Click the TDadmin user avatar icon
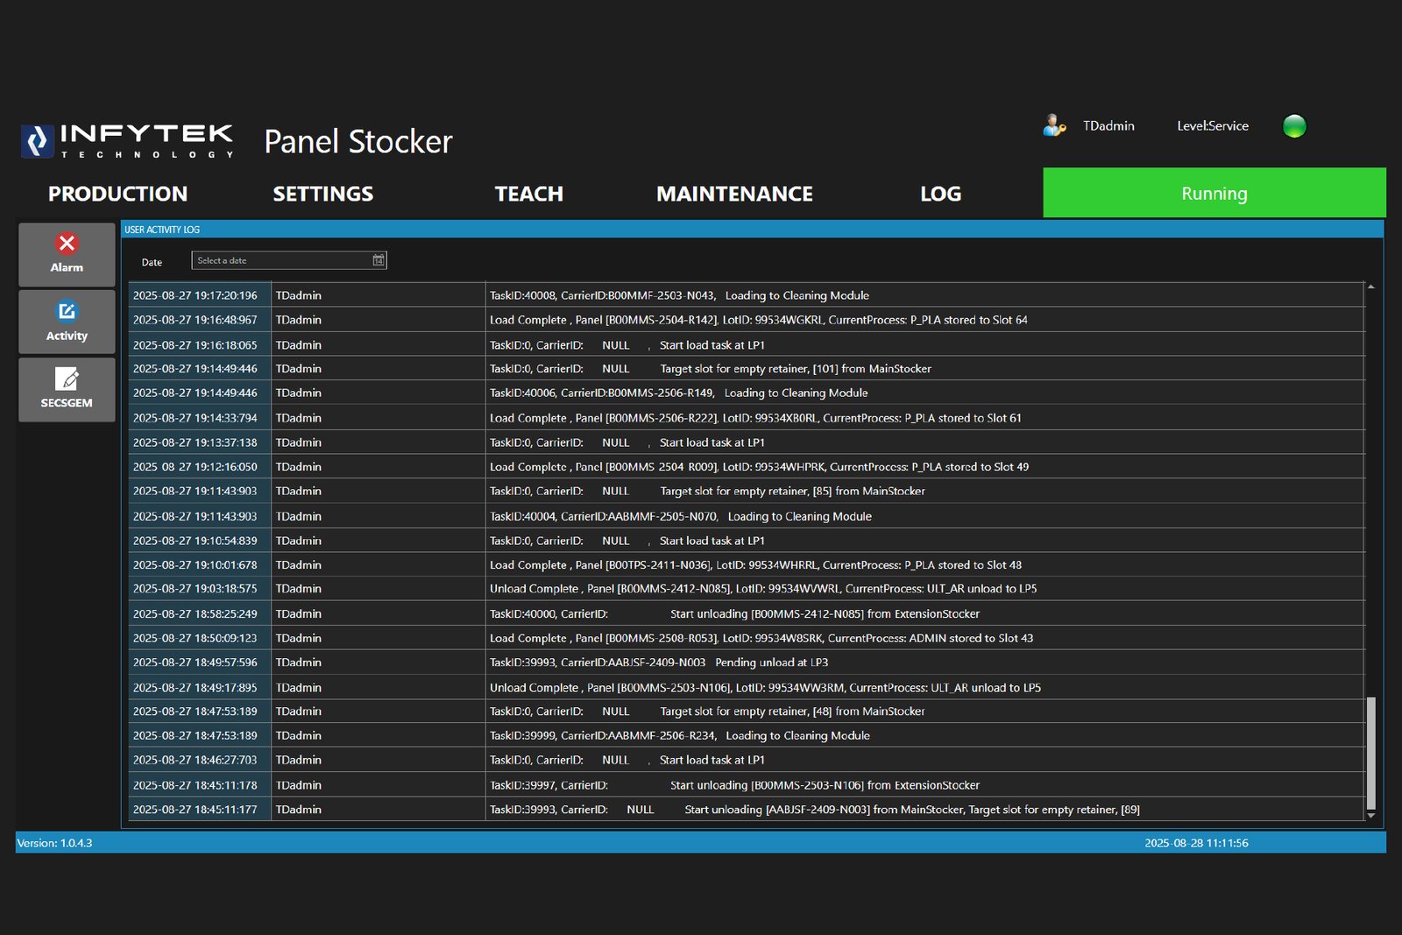Image resolution: width=1402 pixels, height=935 pixels. pos(1054,125)
